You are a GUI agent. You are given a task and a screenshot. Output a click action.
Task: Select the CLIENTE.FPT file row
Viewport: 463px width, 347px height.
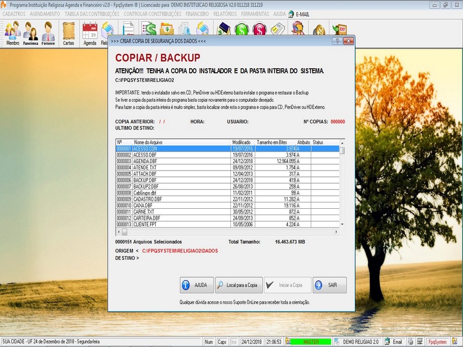(x=227, y=224)
